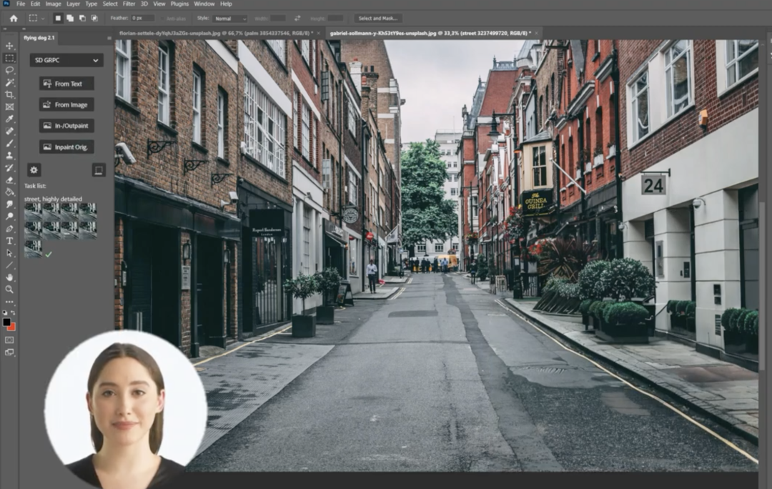Select the Dodge tool
772x489 pixels.
coord(9,216)
